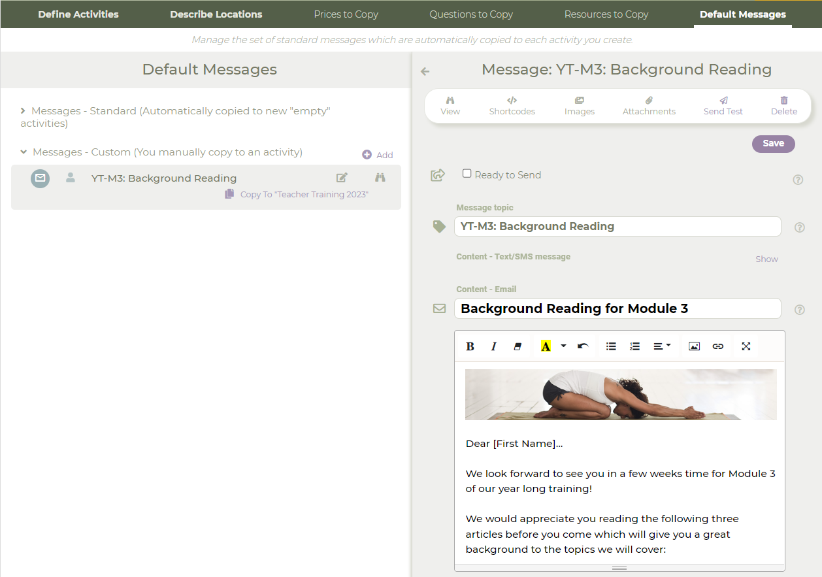Toggle bold formatting in the editor
The width and height of the screenshot is (822, 577).
[470, 346]
